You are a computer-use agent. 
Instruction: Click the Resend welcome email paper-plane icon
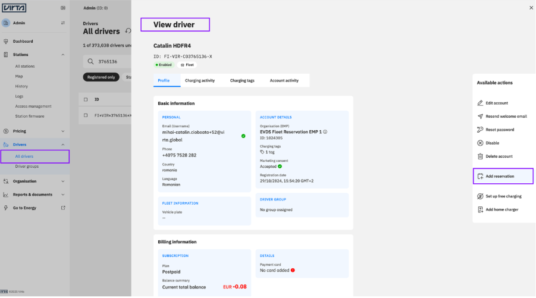(x=480, y=116)
